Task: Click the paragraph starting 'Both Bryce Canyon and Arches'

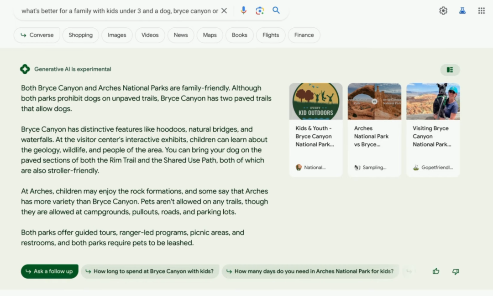Action: [146, 98]
